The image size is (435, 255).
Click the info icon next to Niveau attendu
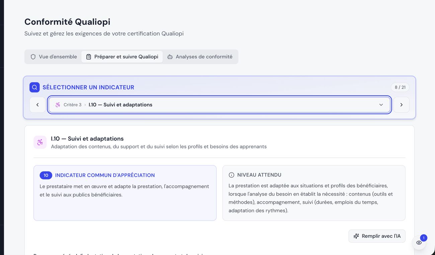click(x=231, y=175)
